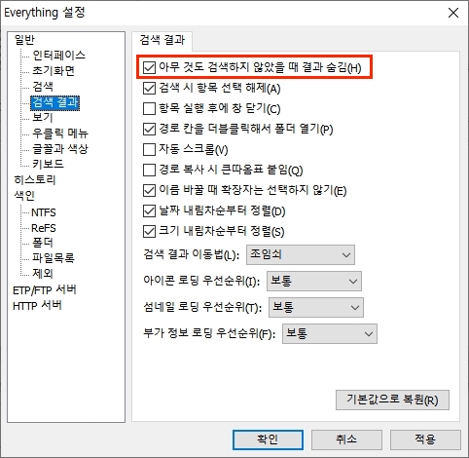The width and height of the screenshot is (469, 458).
Task: Select '히스토리' in the settings tree
Action: point(35,179)
